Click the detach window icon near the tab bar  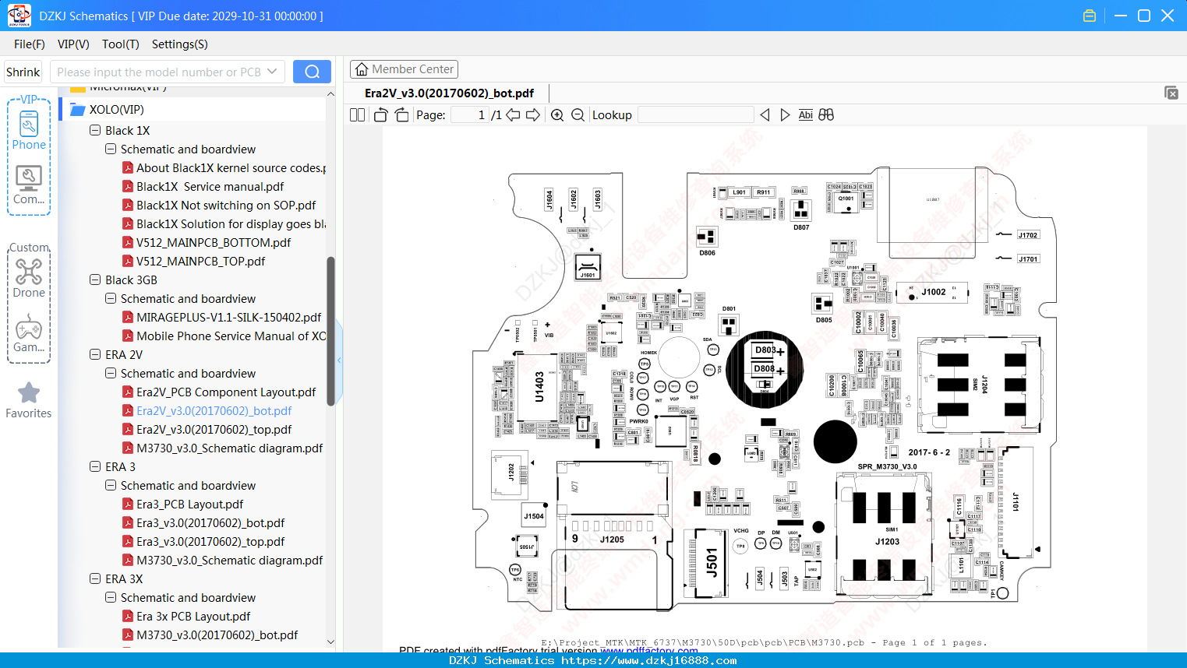point(1171,93)
